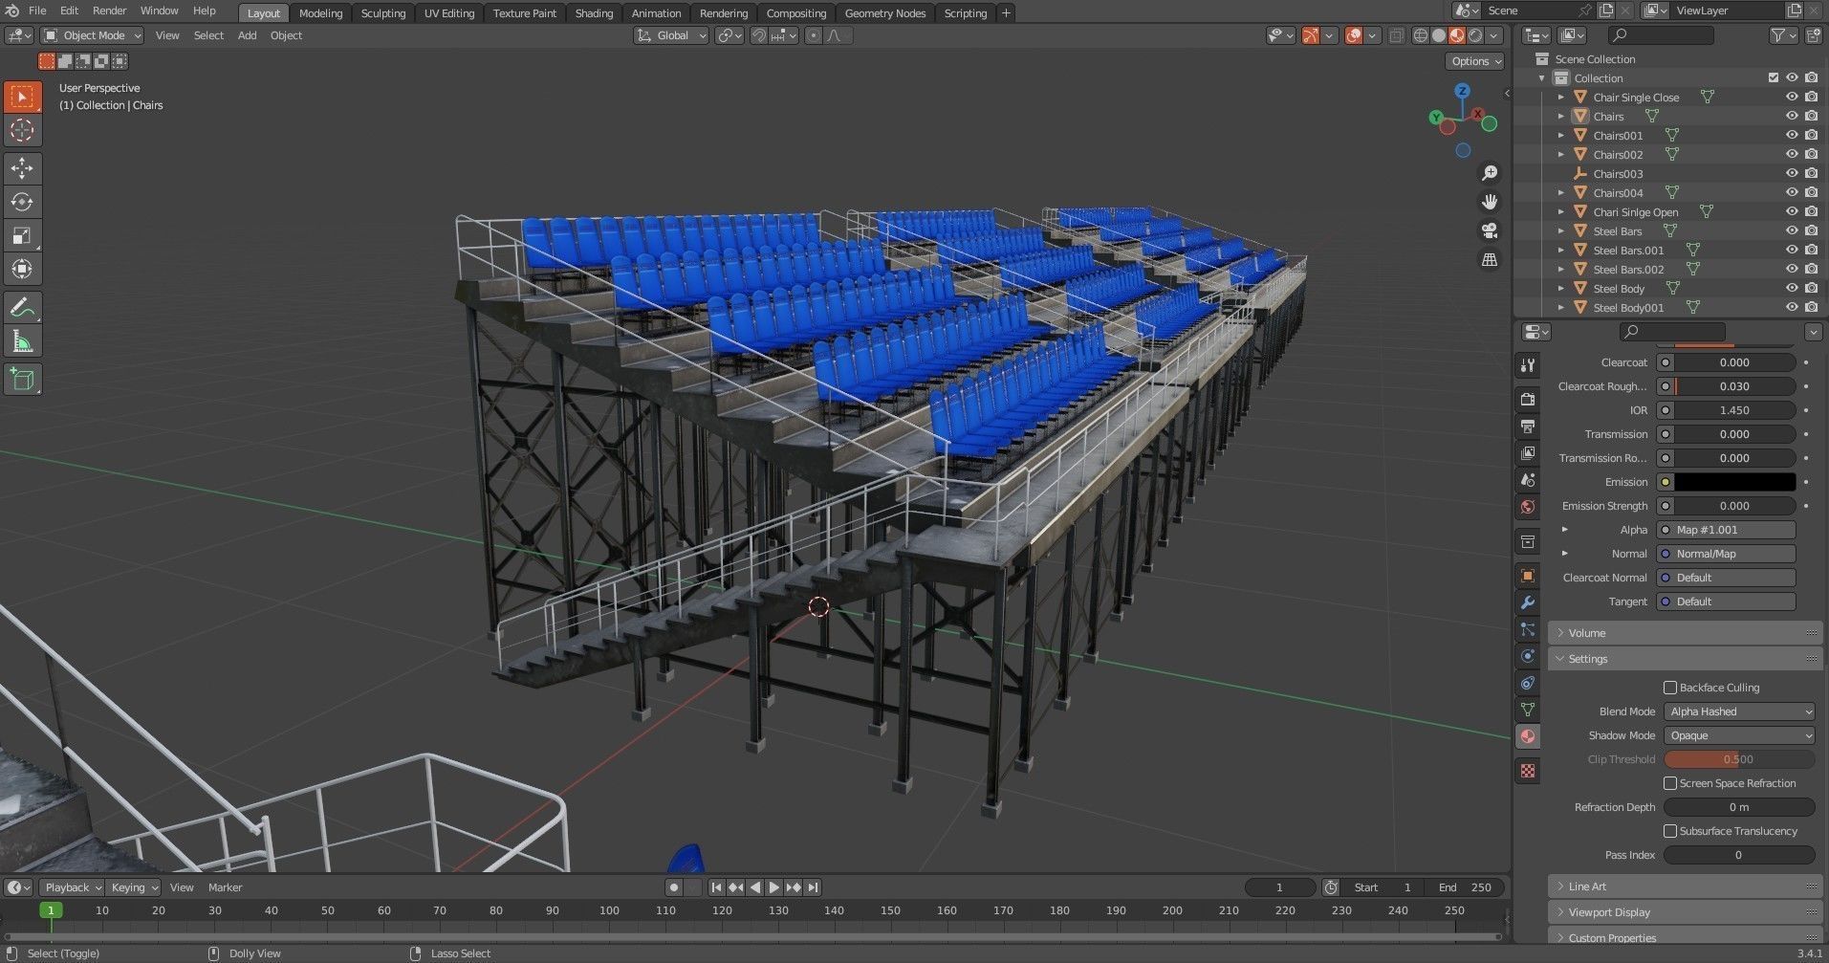Open the Material properties tab
1829x963 pixels.
tap(1528, 736)
